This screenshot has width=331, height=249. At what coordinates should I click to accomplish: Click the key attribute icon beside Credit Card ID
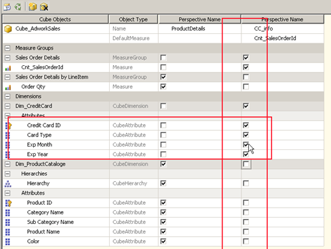click(8, 126)
